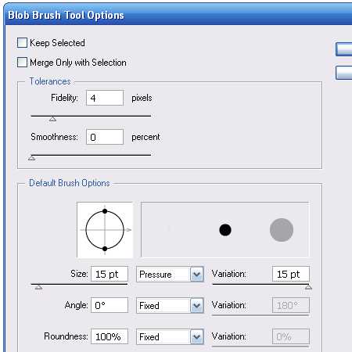Click the Size 15 pt input field
The width and height of the screenshot is (352, 352).
[110, 274]
